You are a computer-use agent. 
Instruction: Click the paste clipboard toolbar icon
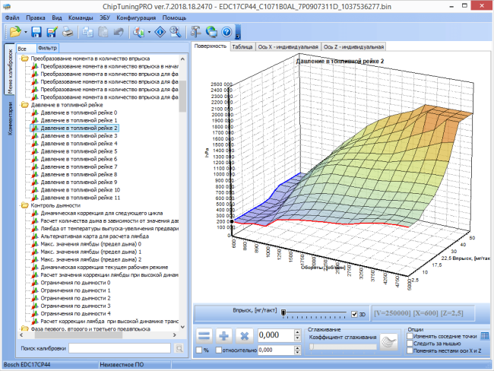pyautogui.click(x=103, y=32)
